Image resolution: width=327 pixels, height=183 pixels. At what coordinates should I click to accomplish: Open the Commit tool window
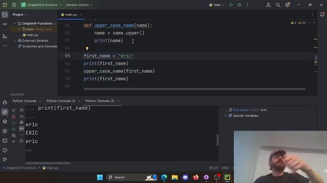pos(5,24)
